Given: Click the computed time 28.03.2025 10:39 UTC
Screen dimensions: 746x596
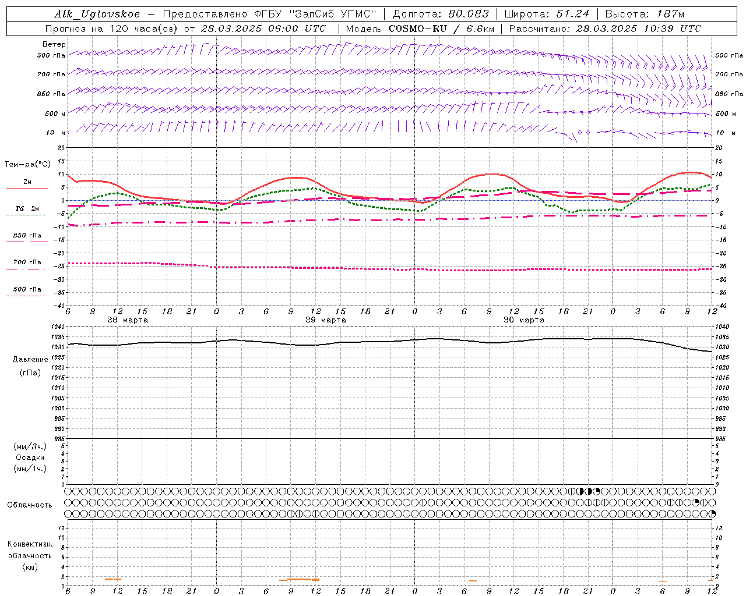Looking at the screenshot, I should [x=639, y=29].
